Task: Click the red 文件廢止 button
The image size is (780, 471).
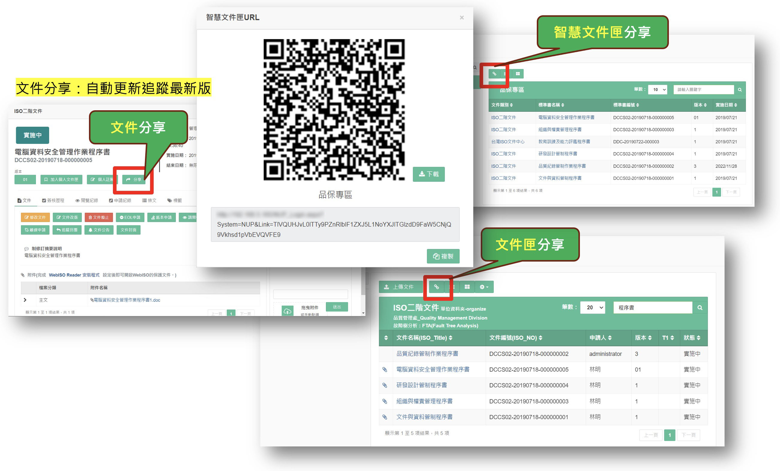Action: (x=99, y=217)
